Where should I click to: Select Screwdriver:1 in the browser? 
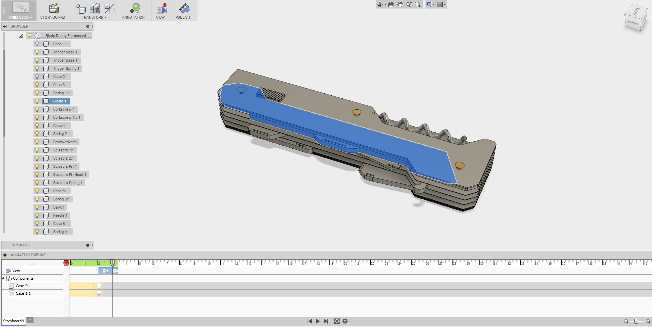pos(65,142)
